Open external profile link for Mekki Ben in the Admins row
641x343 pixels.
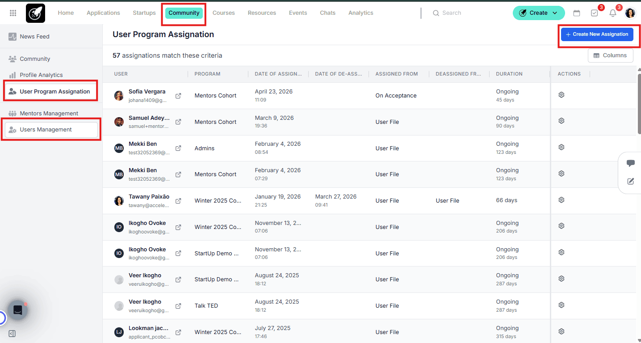(x=178, y=148)
